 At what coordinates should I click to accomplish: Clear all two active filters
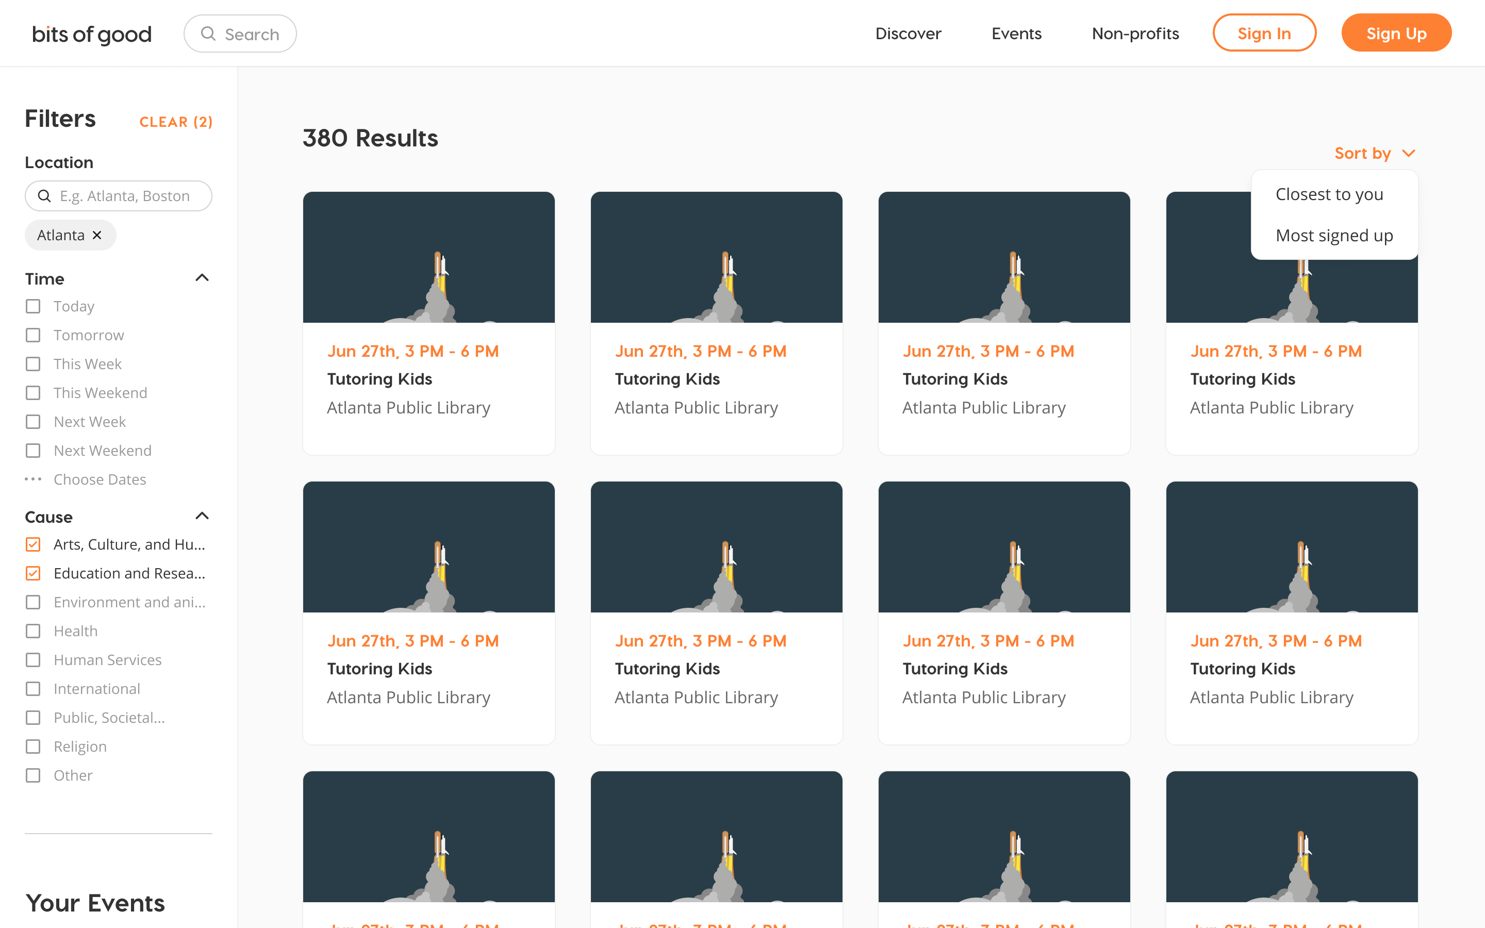(176, 122)
